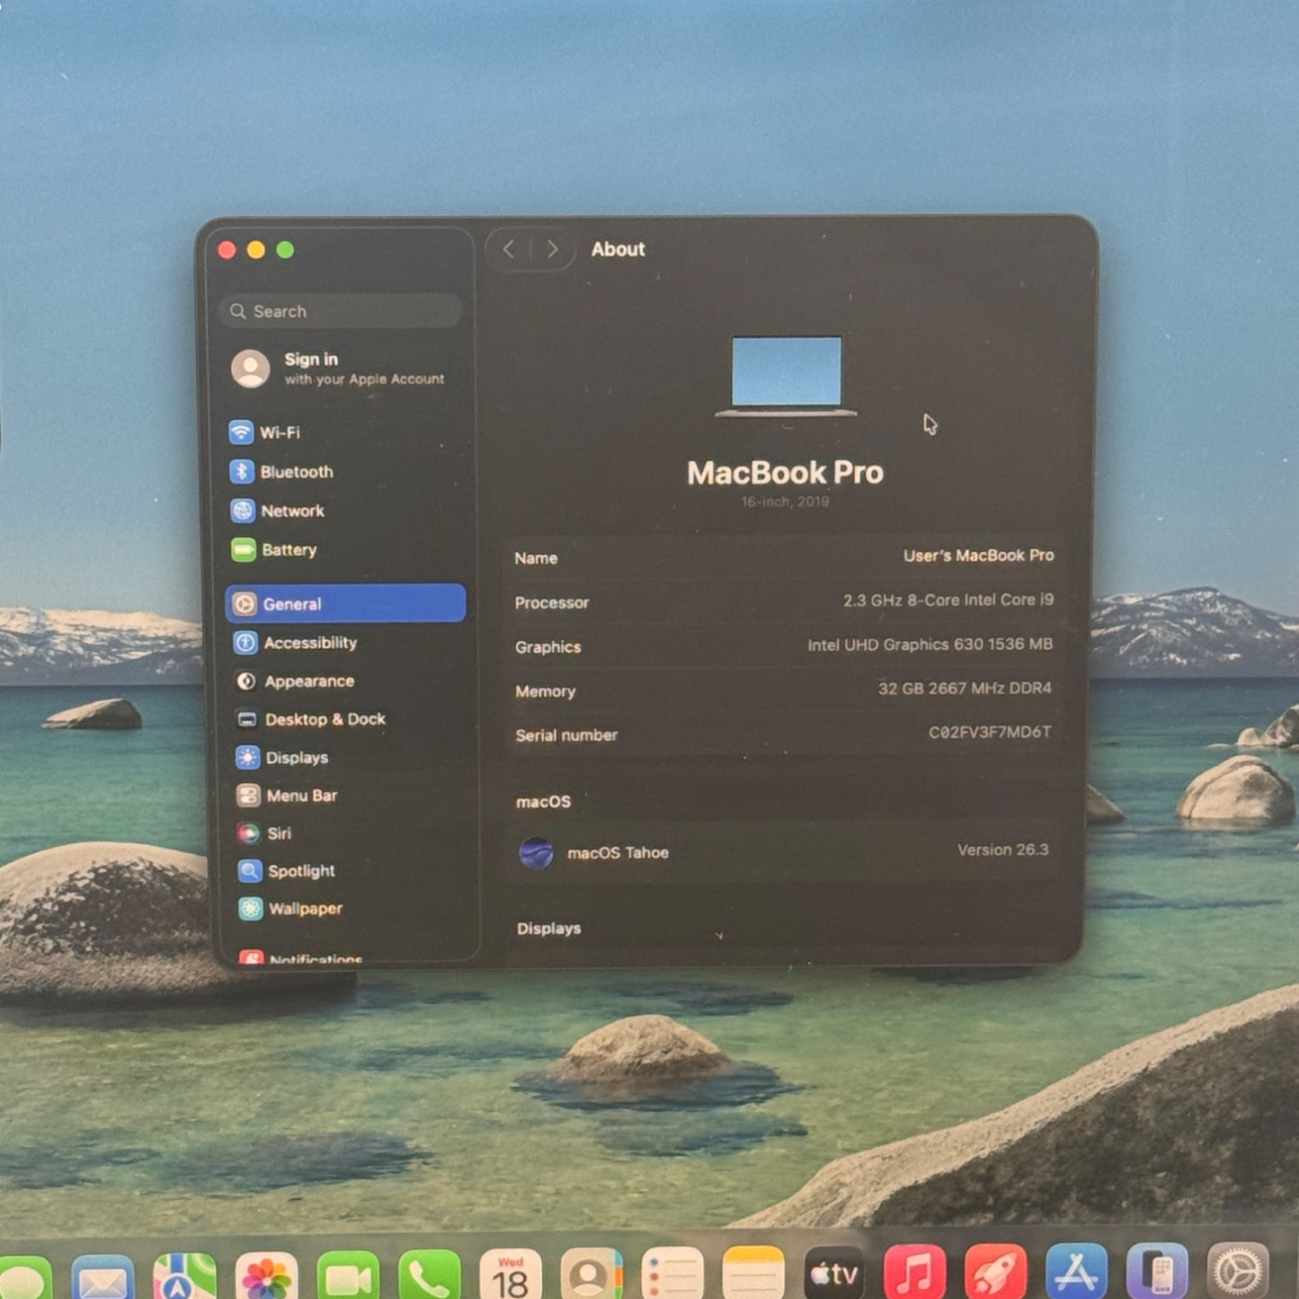Click the computer name User's MacBook Pro
Image resolution: width=1299 pixels, height=1299 pixels.
(977, 556)
